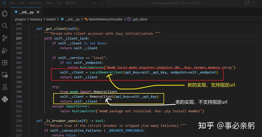Go forward with the right arrow
Screen dimensions: 262x137
102,3
